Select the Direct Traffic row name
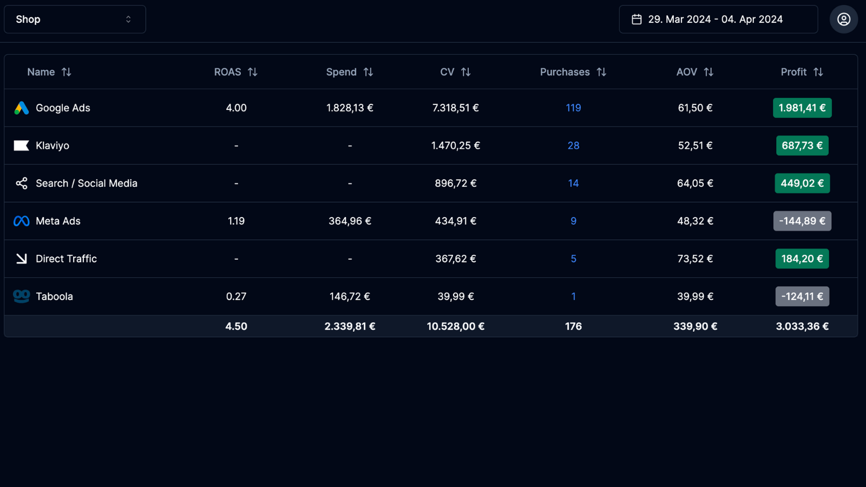The width and height of the screenshot is (866, 487). pos(66,259)
